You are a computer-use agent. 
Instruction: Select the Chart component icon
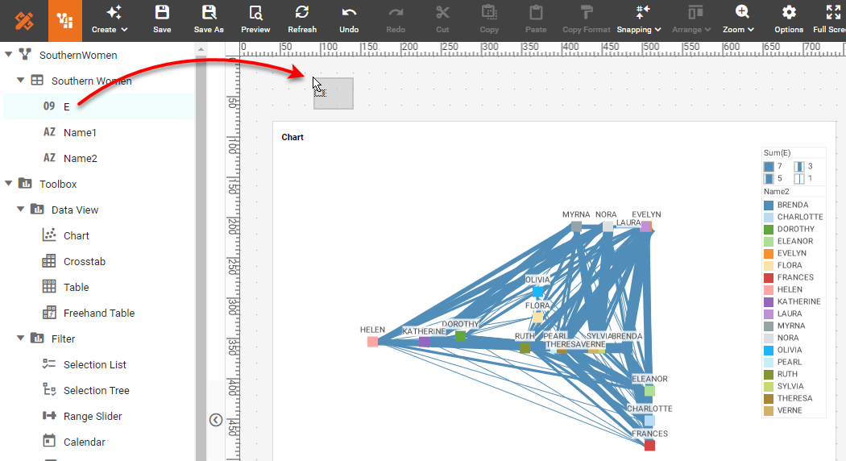pos(49,235)
